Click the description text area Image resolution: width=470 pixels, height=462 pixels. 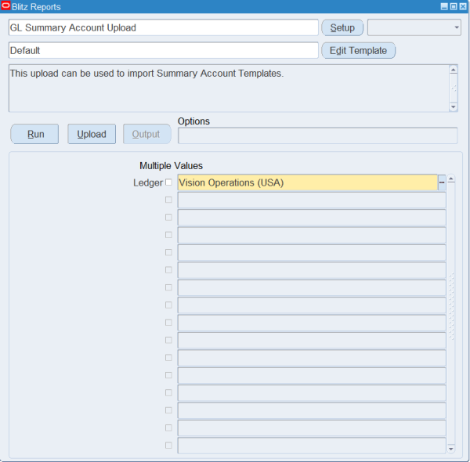pyautogui.click(x=229, y=88)
